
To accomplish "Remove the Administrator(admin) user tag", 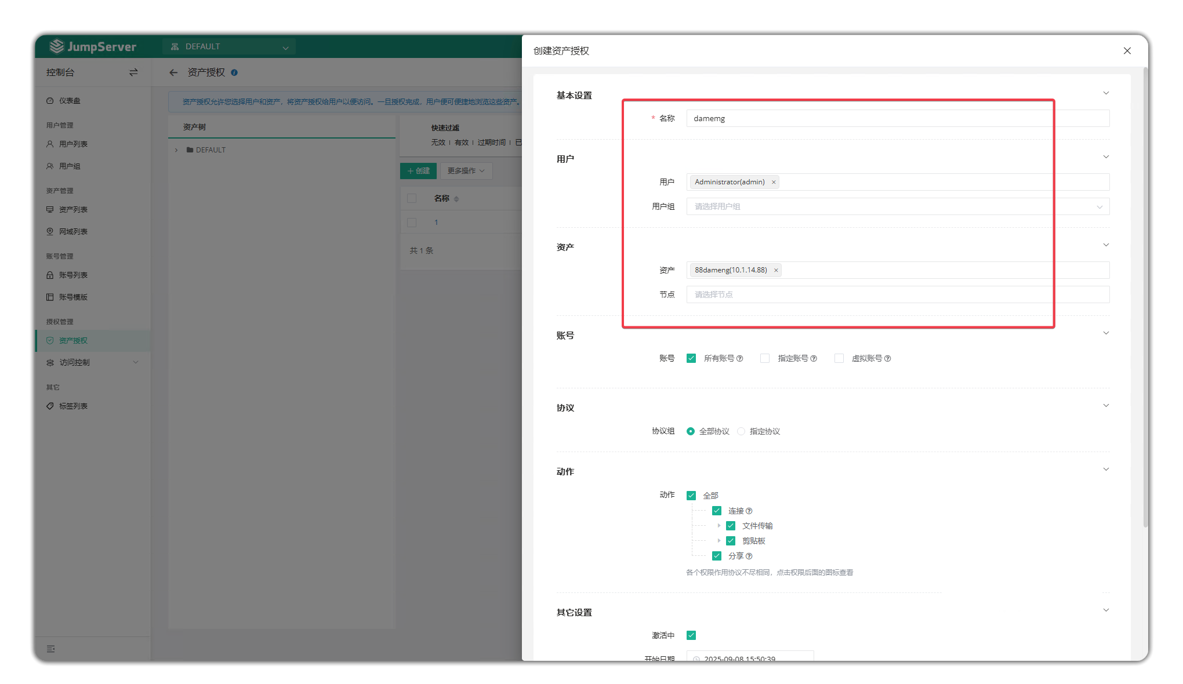I will (x=774, y=182).
